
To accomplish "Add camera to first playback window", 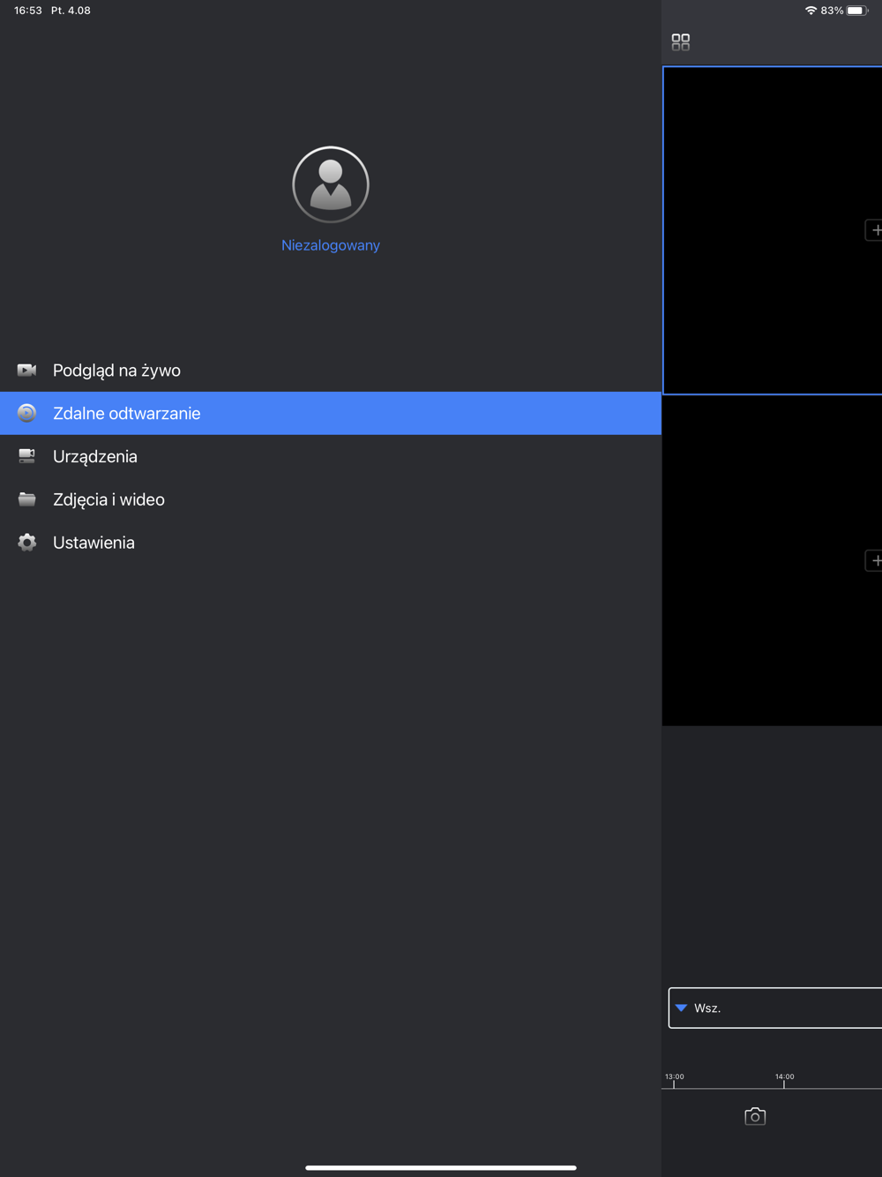I will coord(874,230).
